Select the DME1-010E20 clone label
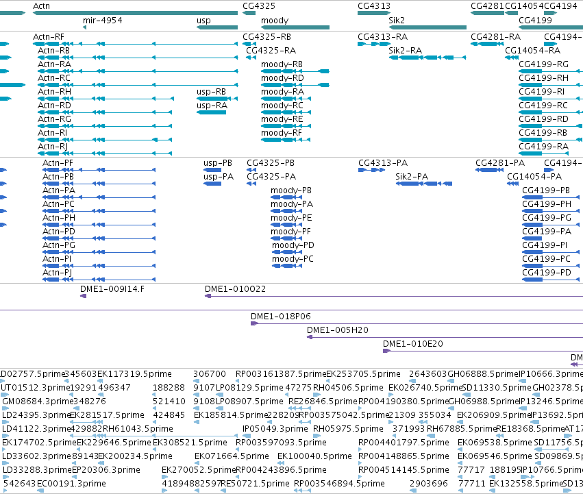This screenshot has height=494, width=583. pos(413,344)
